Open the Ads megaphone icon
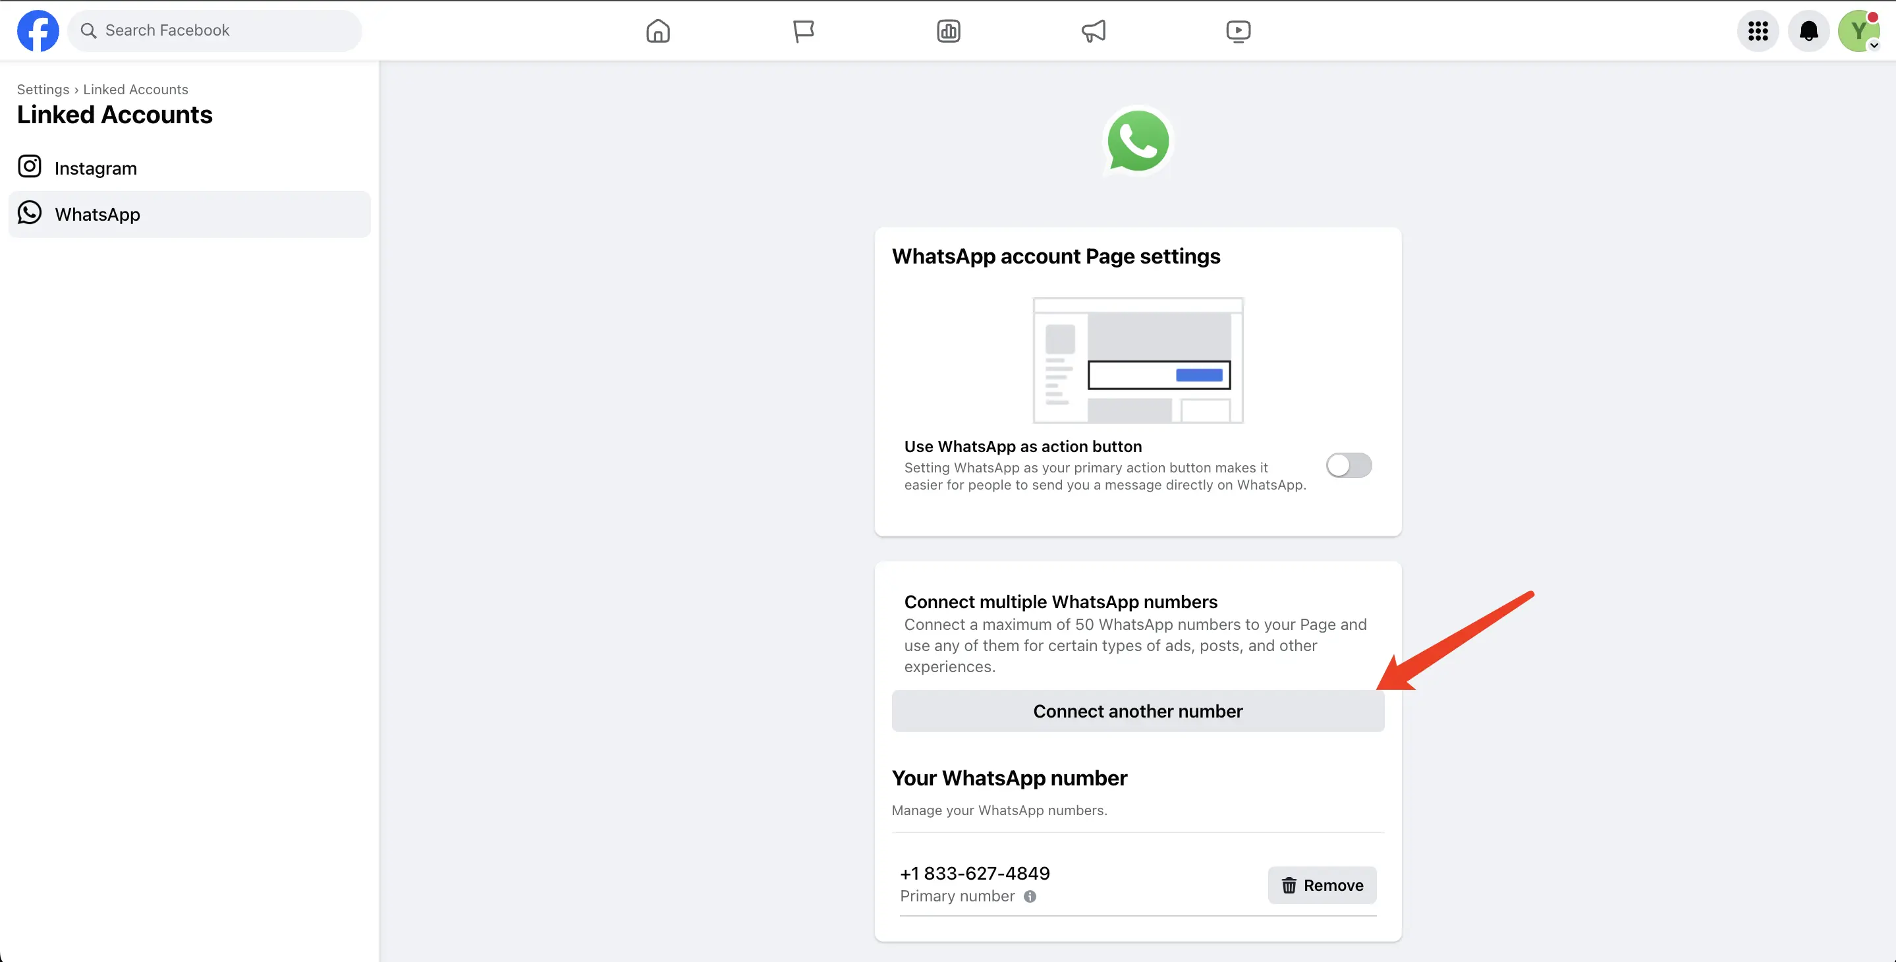 [1093, 31]
